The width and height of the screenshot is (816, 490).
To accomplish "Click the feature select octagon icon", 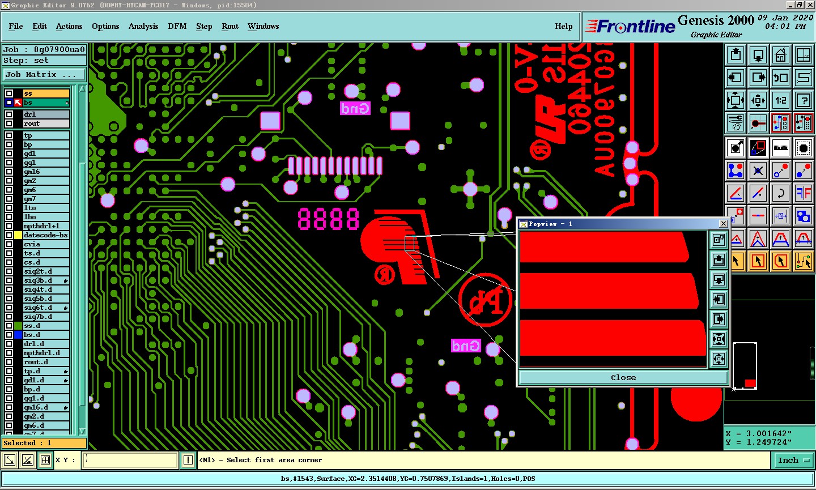I will (x=804, y=148).
